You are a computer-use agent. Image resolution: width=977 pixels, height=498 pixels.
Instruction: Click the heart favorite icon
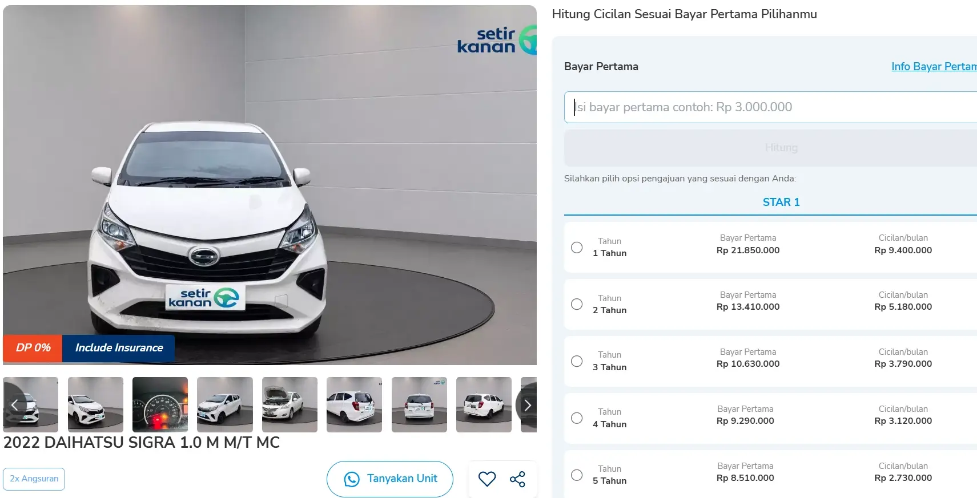tap(487, 479)
